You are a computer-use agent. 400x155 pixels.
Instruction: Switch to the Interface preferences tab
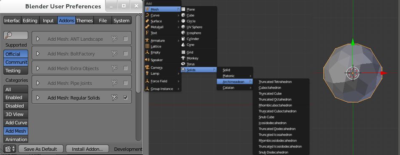click(12, 21)
